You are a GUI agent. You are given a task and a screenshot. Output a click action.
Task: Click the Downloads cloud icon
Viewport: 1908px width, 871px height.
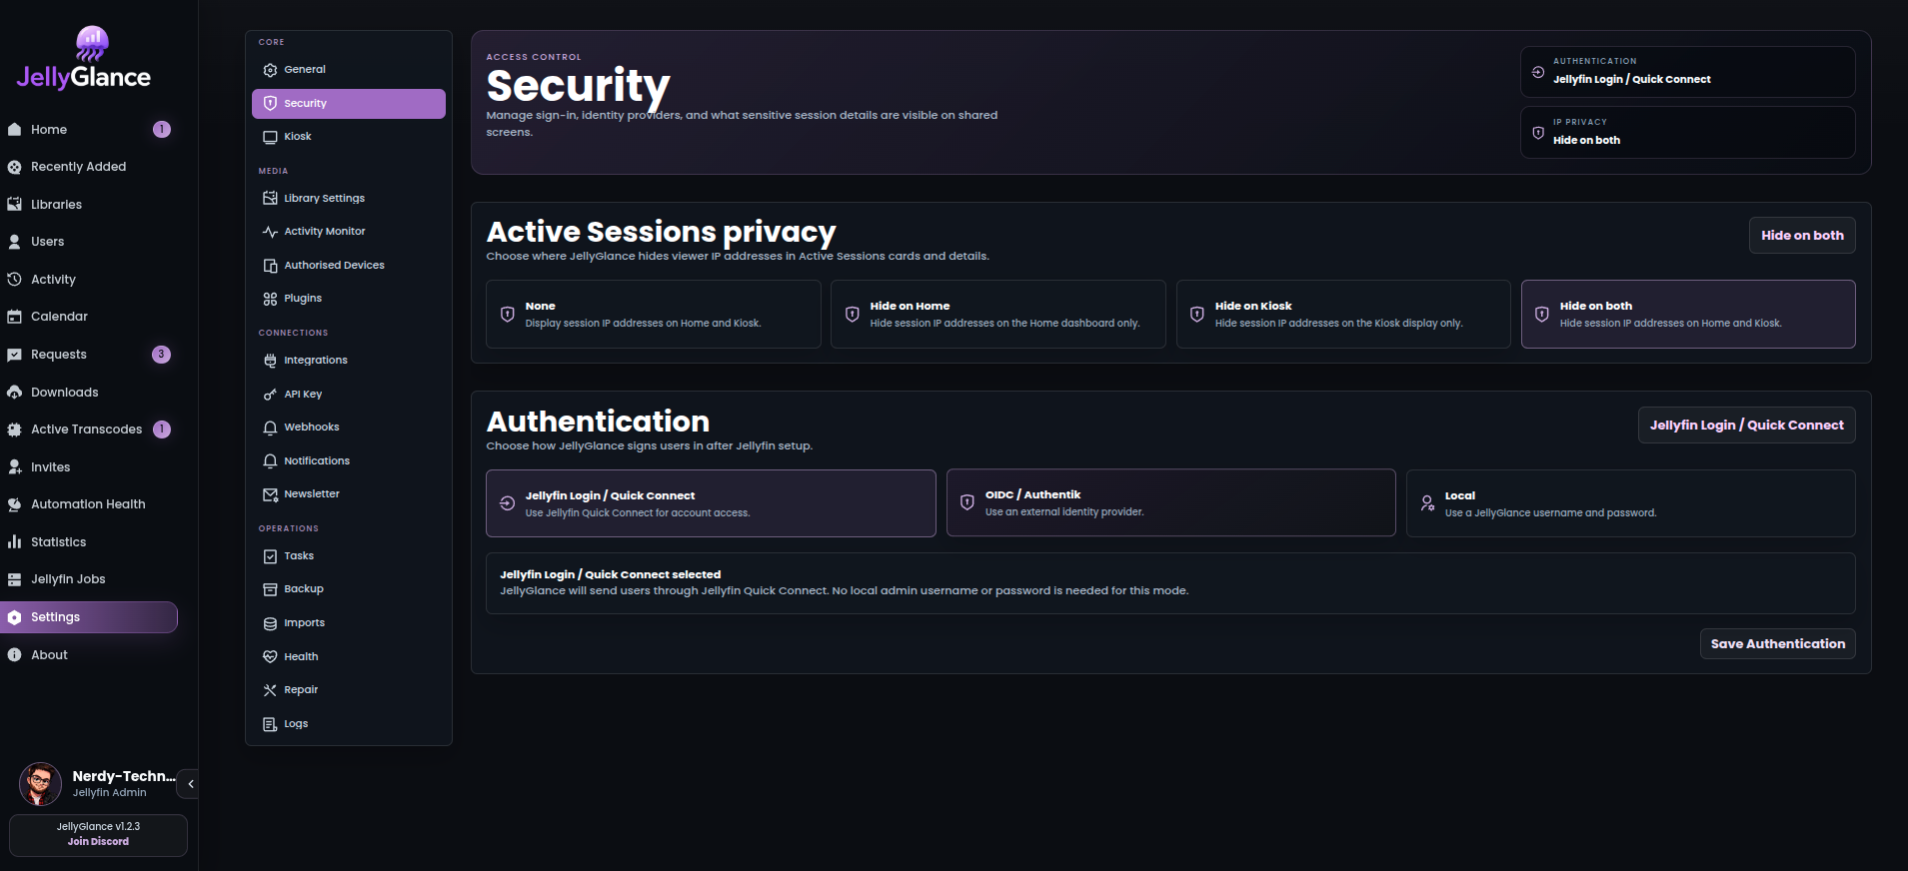[14, 393]
